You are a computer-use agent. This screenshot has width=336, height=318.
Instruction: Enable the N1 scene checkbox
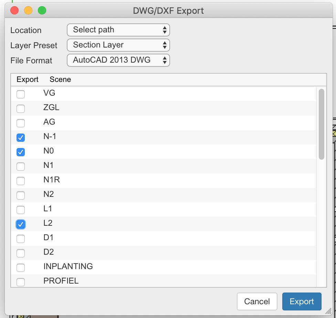coord(21,167)
